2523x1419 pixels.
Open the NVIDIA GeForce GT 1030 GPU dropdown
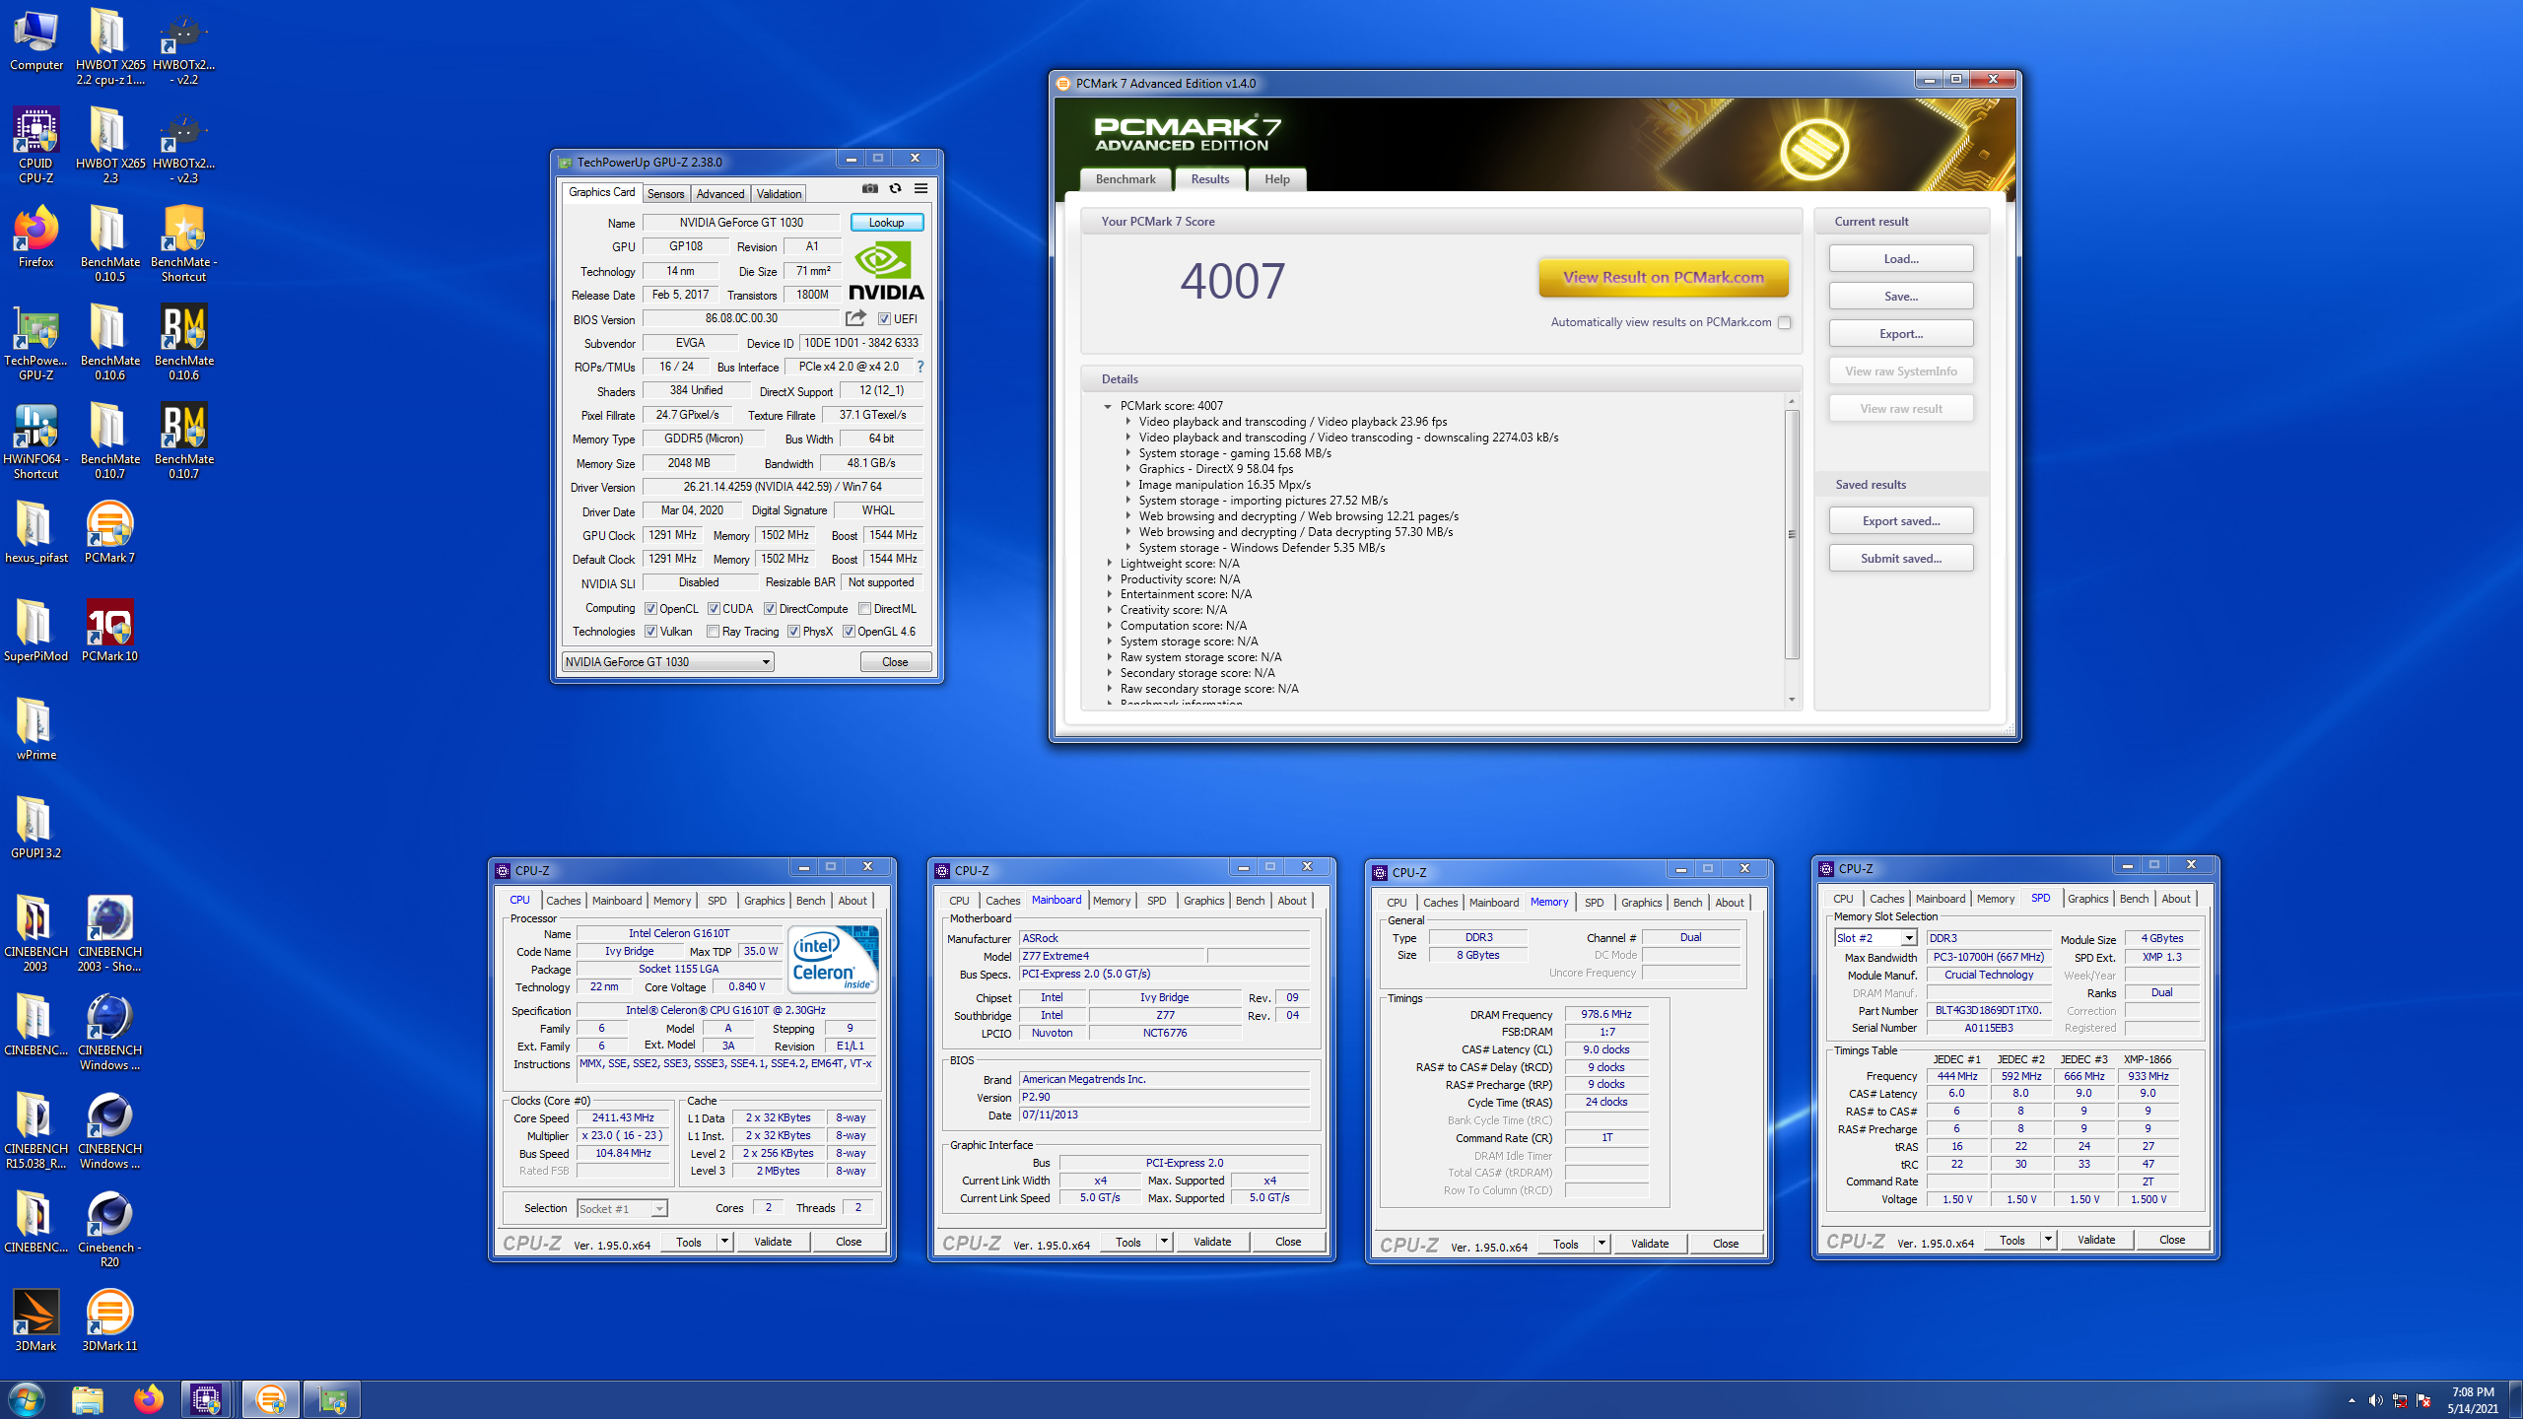point(667,662)
